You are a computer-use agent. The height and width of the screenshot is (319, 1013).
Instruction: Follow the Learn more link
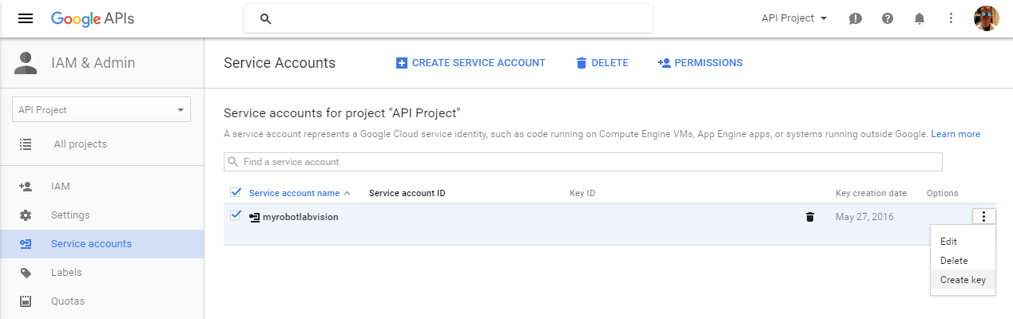click(x=955, y=134)
